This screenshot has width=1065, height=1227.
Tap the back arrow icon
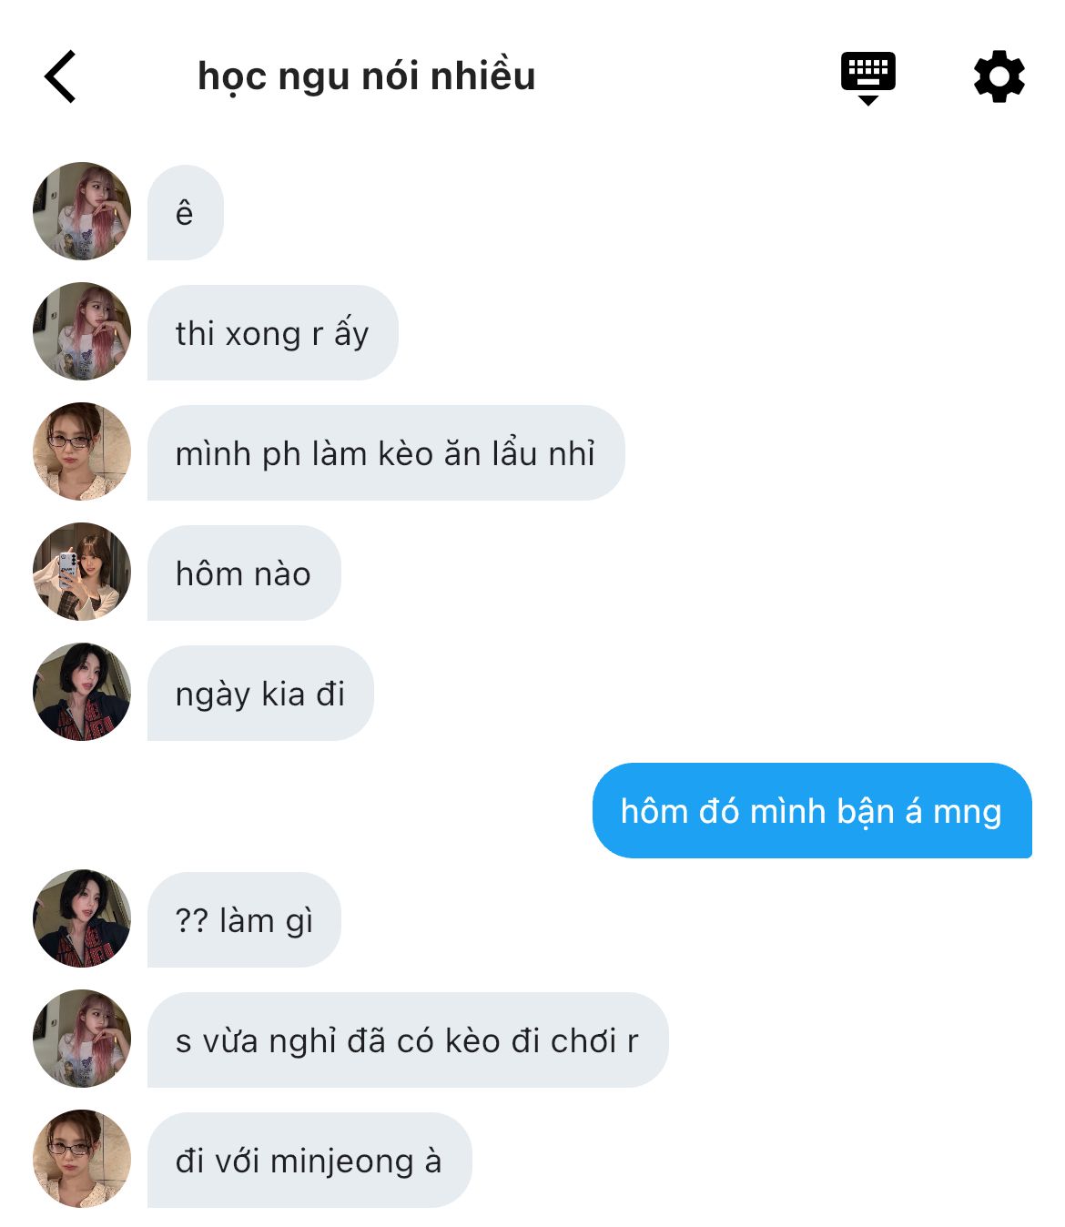pyautogui.click(x=60, y=76)
